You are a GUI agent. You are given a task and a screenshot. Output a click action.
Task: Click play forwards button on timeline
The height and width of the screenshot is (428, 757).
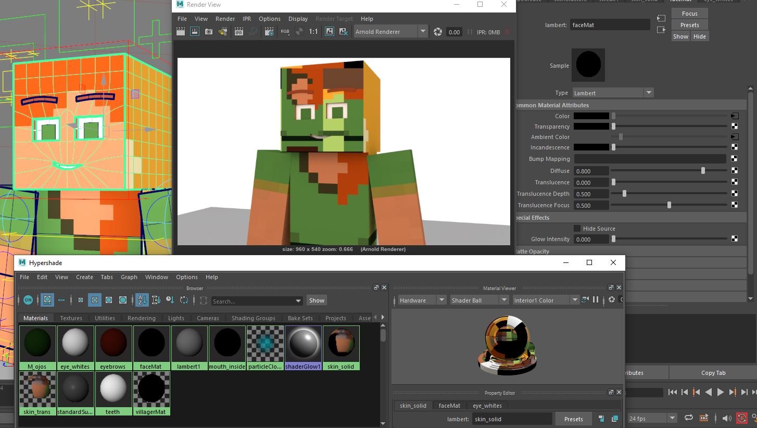click(x=721, y=392)
